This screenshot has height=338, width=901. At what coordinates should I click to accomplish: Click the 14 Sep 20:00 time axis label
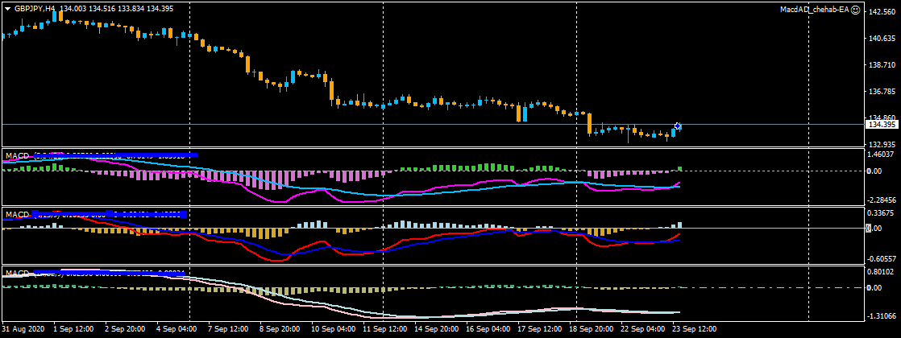[x=434, y=329]
